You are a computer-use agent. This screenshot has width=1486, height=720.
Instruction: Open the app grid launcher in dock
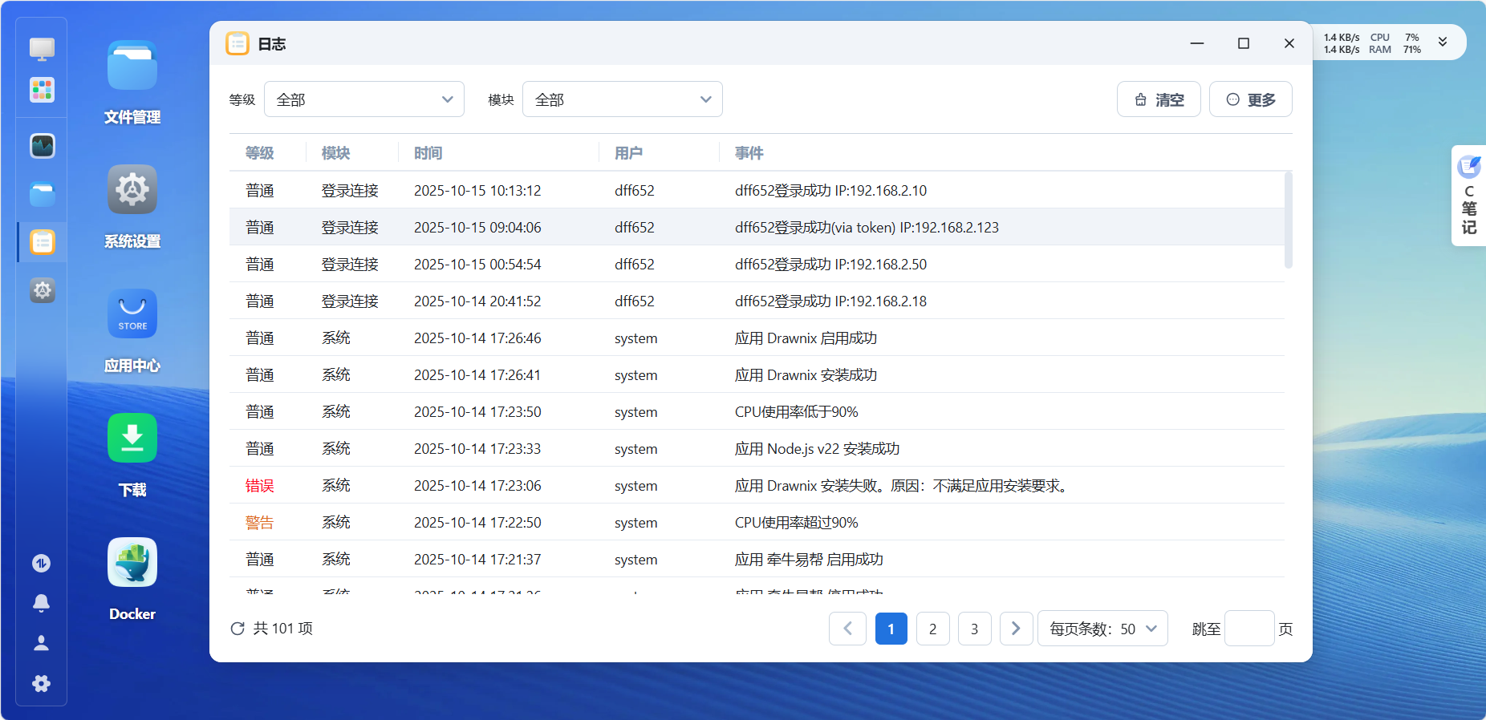coord(43,90)
